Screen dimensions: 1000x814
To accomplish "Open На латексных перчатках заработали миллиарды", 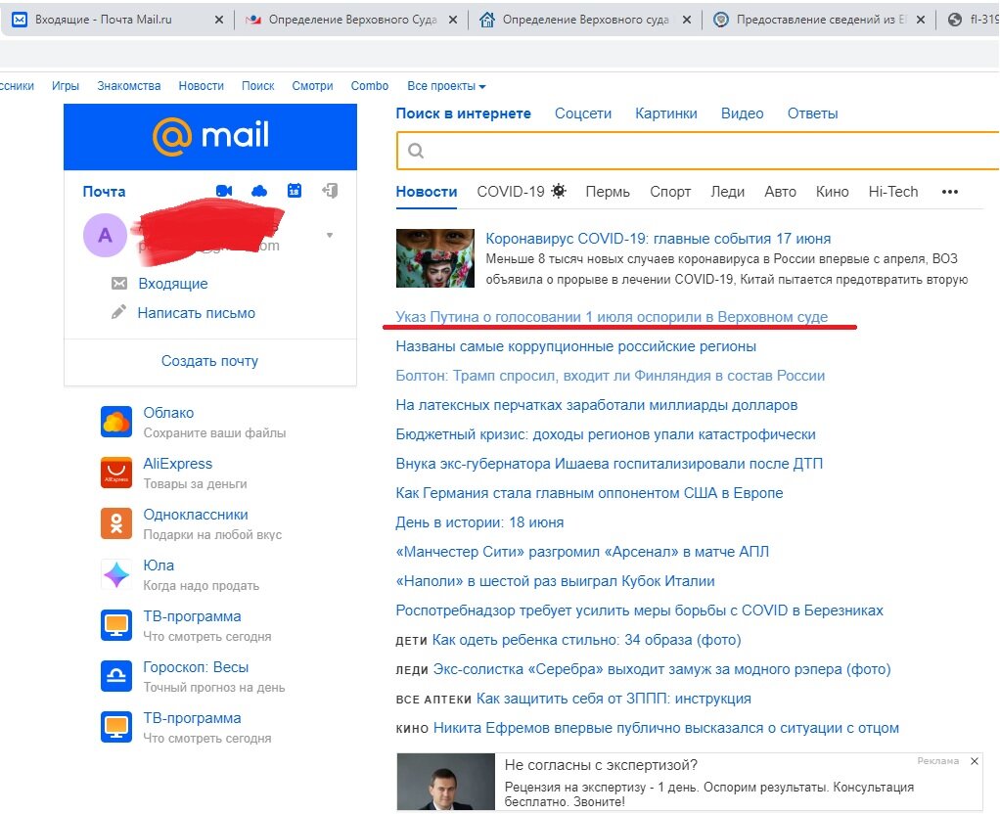I will tap(596, 405).
